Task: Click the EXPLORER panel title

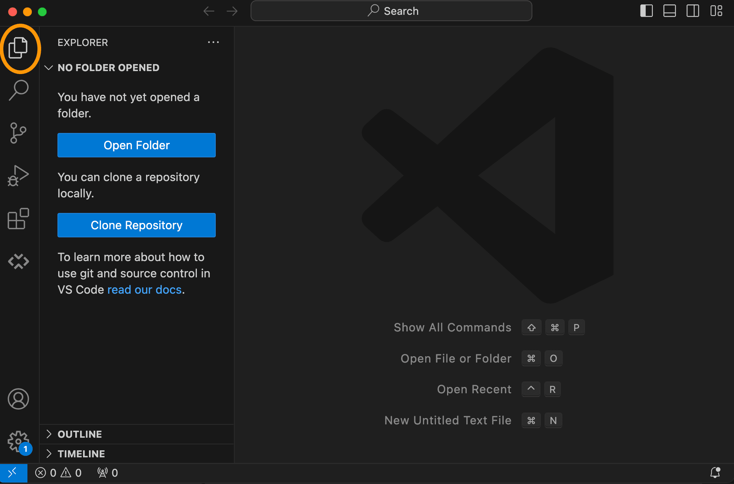Action: [83, 43]
